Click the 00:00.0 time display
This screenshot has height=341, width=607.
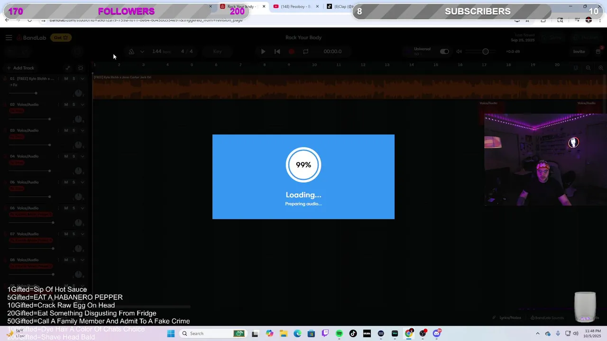(332, 51)
